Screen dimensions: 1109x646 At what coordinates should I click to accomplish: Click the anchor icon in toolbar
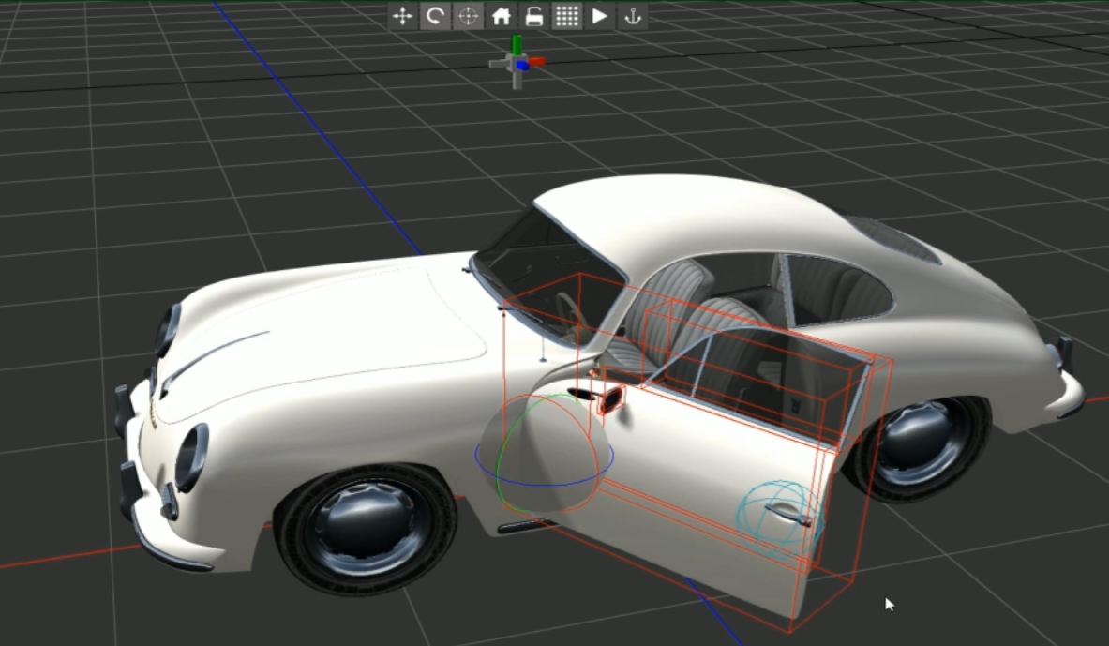click(632, 16)
